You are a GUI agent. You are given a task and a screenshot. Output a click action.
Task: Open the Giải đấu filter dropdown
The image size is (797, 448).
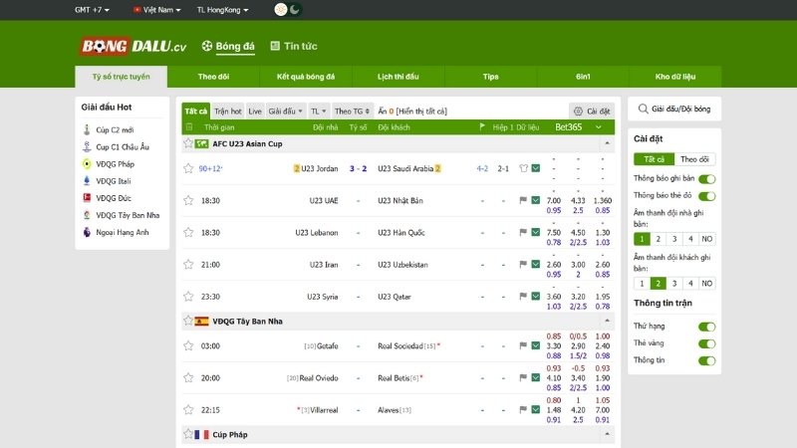(x=286, y=112)
